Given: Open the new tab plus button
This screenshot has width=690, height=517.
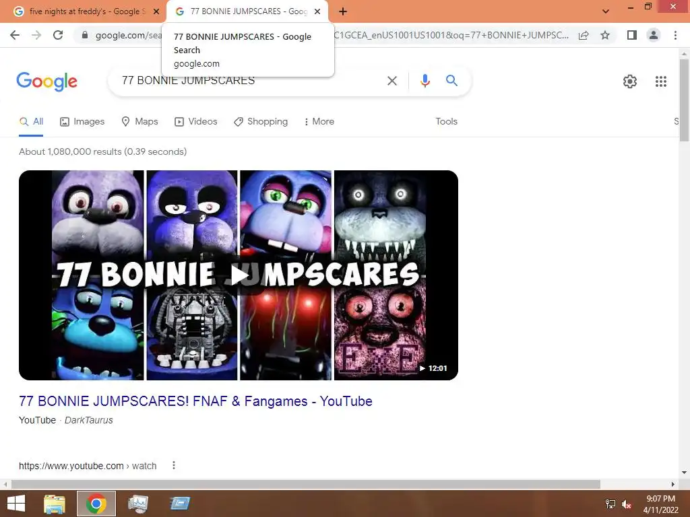Looking at the screenshot, I should coord(343,11).
